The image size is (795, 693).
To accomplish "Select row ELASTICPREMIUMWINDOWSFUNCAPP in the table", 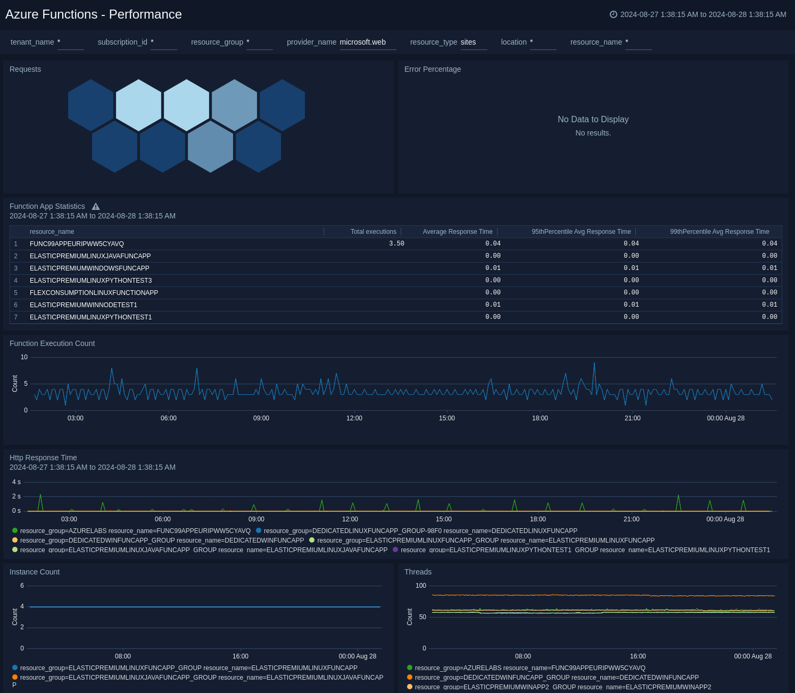I will pyautogui.click(x=396, y=268).
